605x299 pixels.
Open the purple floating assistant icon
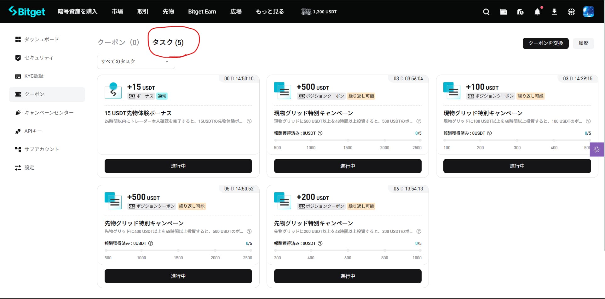[597, 149]
